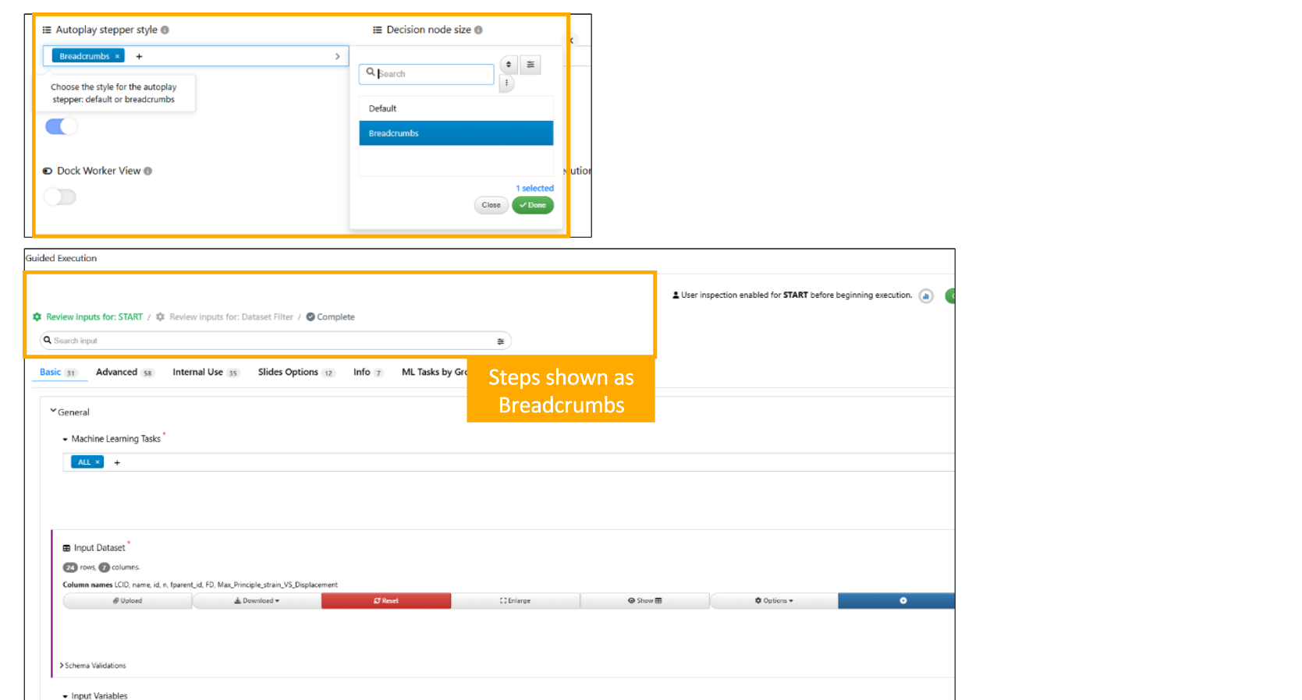Screen dimensions: 1302x700
Task: Click the info icon next to Decision node size
Action: click(478, 30)
